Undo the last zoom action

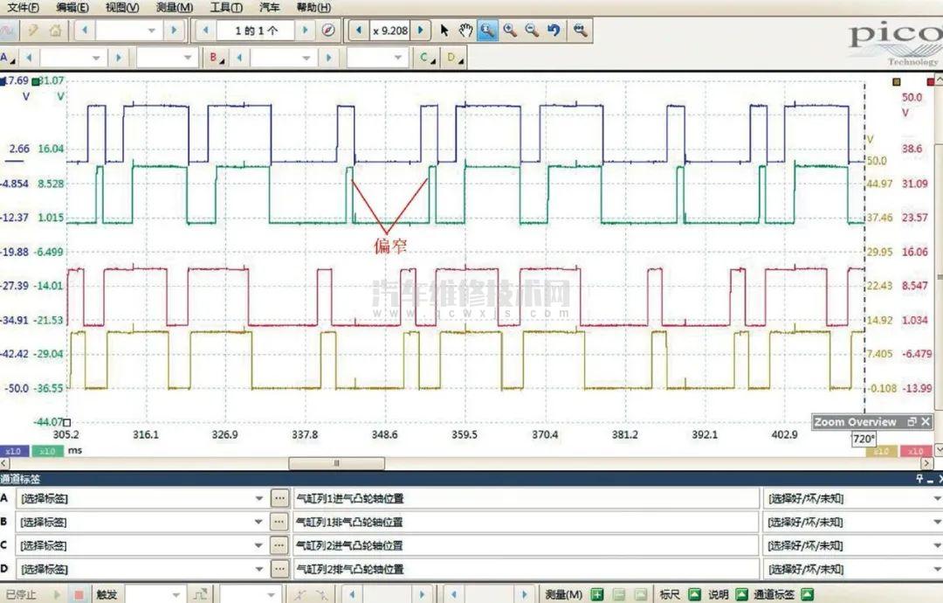[x=554, y=31]
